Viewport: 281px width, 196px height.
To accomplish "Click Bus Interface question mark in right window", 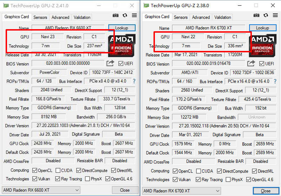I will pos(275,81).
